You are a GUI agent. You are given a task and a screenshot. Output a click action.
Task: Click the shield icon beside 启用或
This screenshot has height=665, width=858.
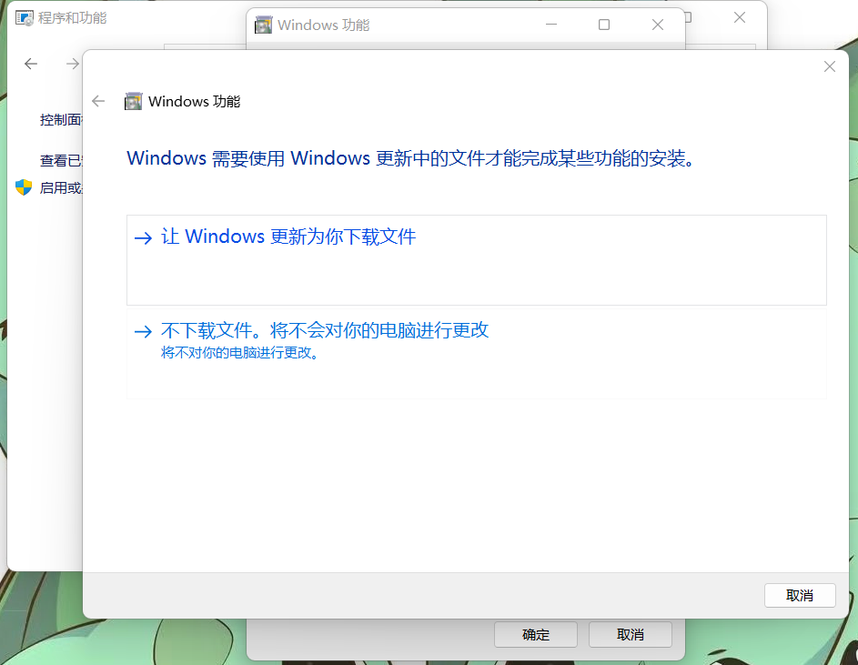pos(24,187)
